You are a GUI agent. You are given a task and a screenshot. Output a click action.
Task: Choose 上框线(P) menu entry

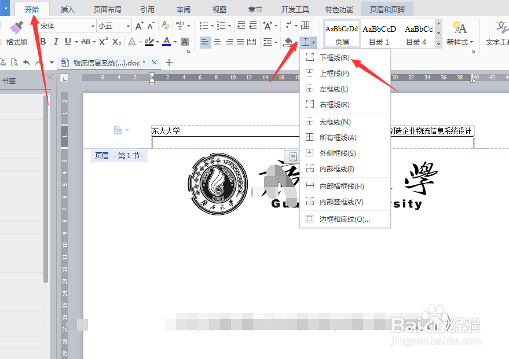[345, 74]
